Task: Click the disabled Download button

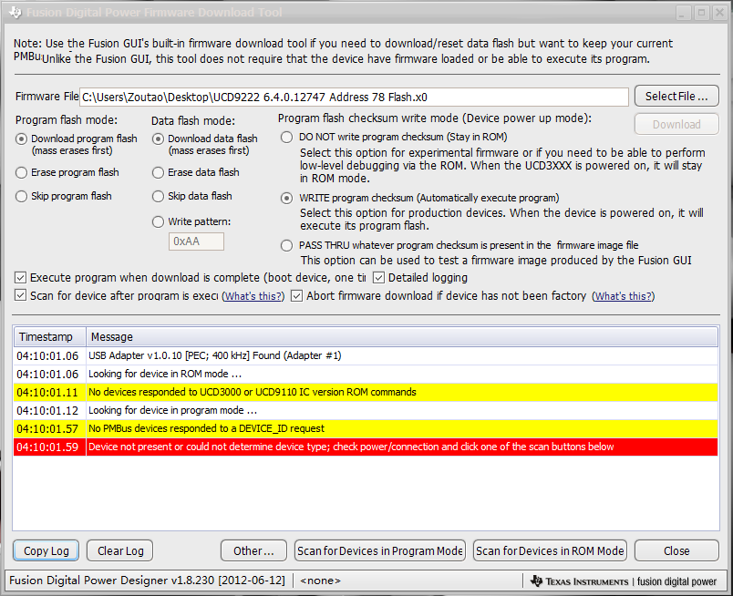Action: pos(676,124)
